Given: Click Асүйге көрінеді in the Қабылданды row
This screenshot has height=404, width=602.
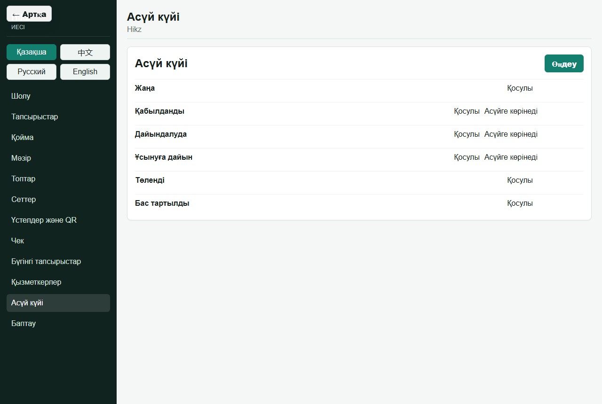Looking at the screenshot, I should [511, 111].
